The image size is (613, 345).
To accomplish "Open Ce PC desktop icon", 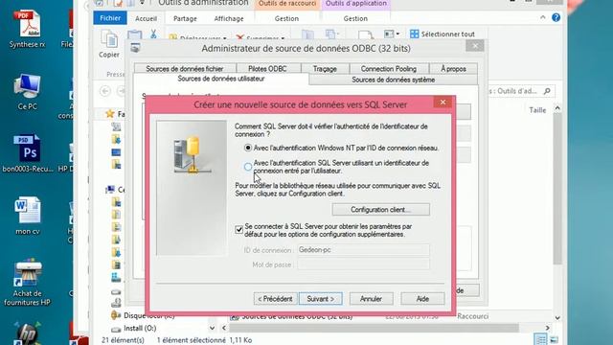I will click(28, 91).
